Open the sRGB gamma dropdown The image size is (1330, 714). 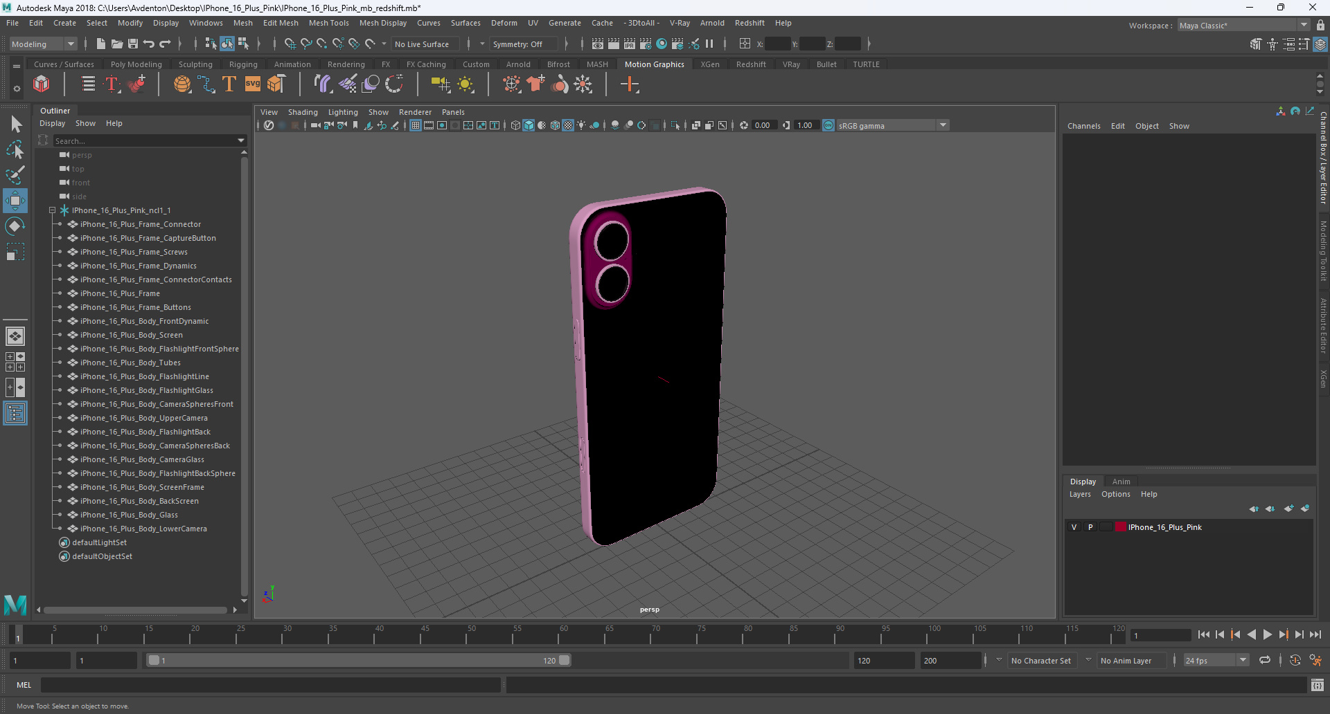coord(943,125)
